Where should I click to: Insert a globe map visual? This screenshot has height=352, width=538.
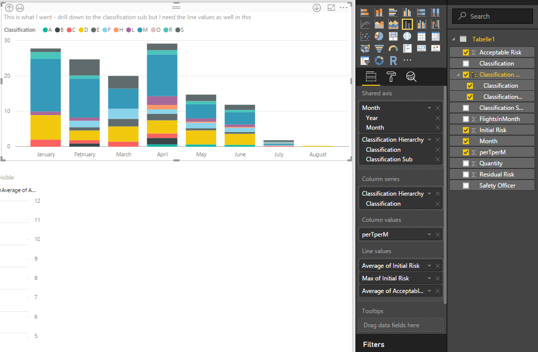click(x=407, y=36)
